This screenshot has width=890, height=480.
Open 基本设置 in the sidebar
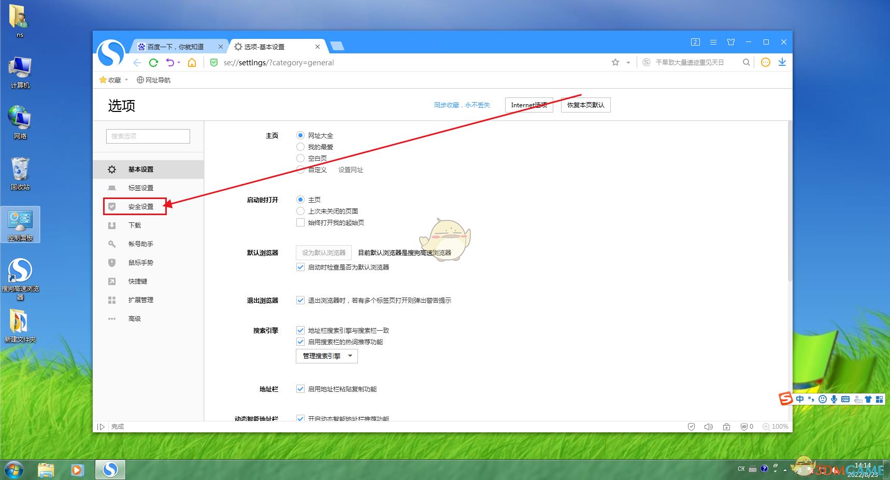pos(148,170)
